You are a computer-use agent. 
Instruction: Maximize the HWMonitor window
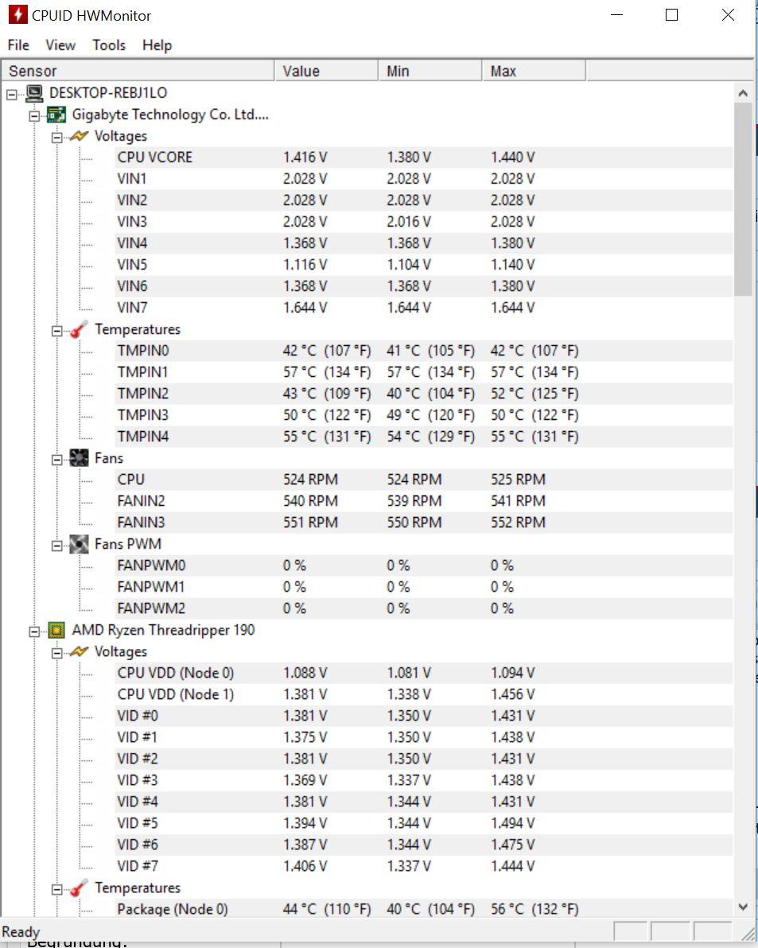pos(671,15)
